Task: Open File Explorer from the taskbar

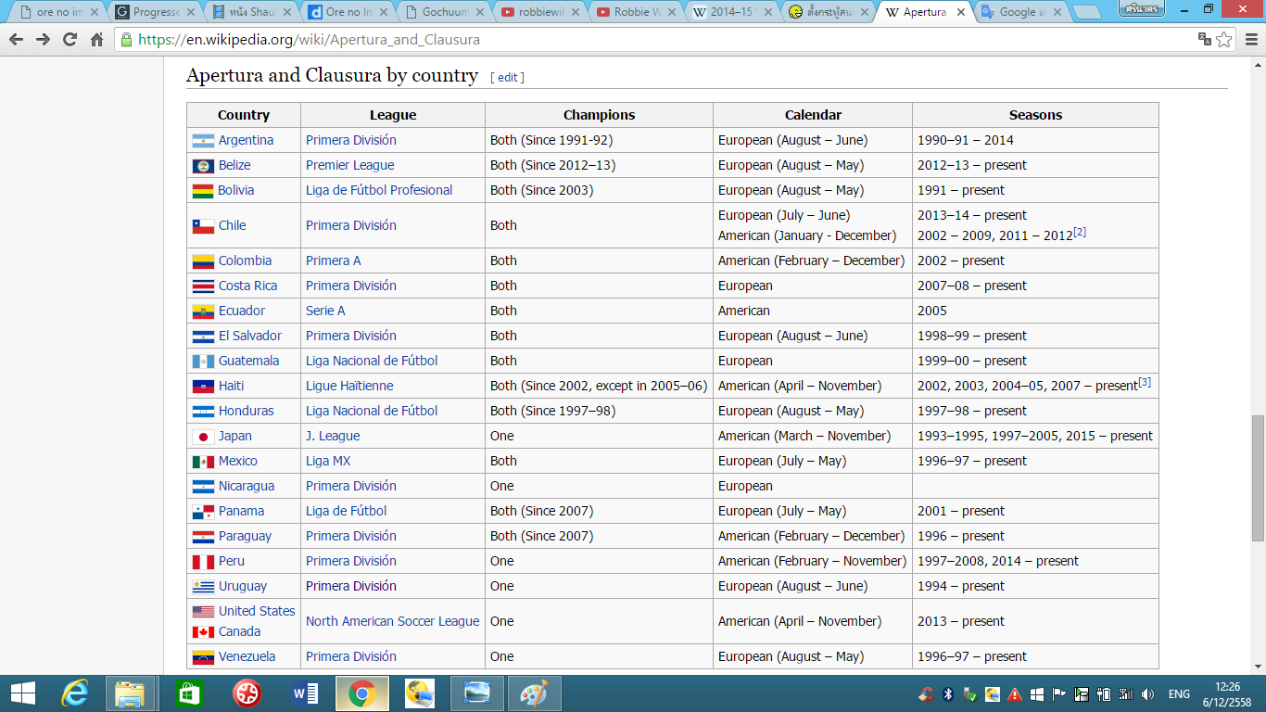Action: point(130,693)
